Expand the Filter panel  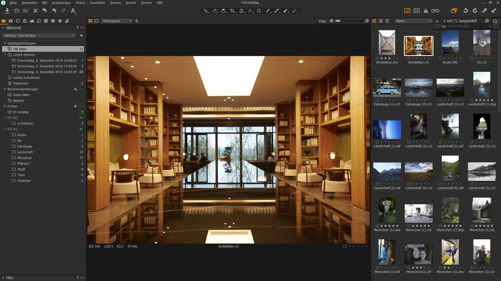[3, 278]
